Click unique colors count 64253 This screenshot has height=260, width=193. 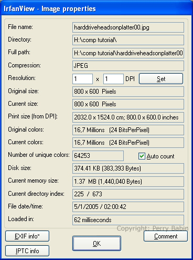[98, 156]
